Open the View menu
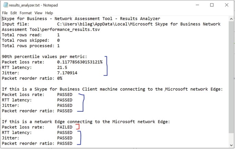Viewport: 235px width, 149px height. tap(38, 13)
